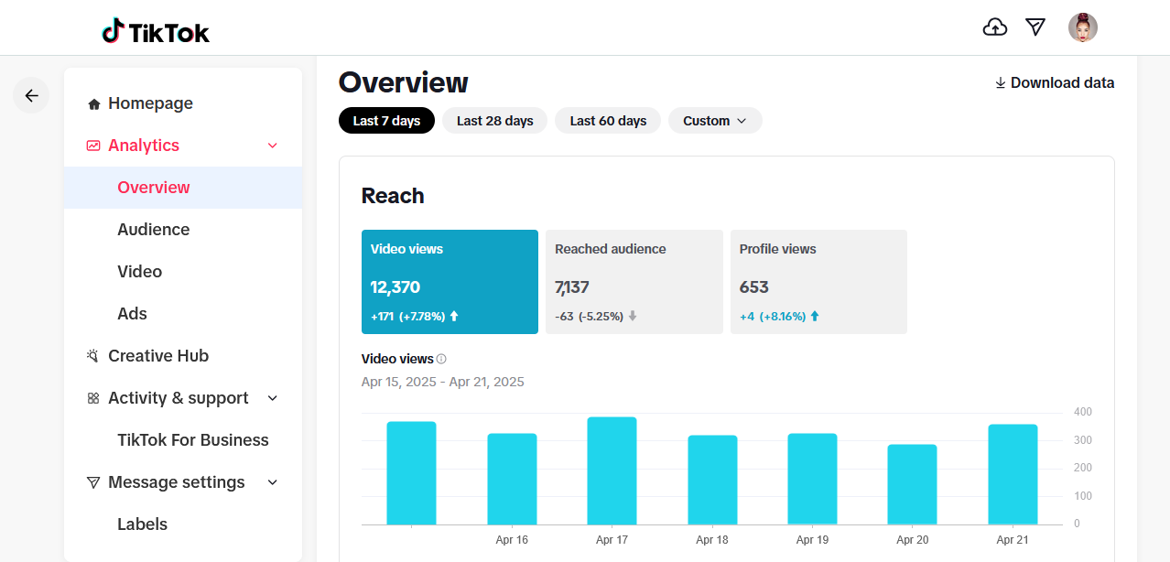Click Download data
1170x562 pixels.
pyautogui.click(x=1055, y=83)
